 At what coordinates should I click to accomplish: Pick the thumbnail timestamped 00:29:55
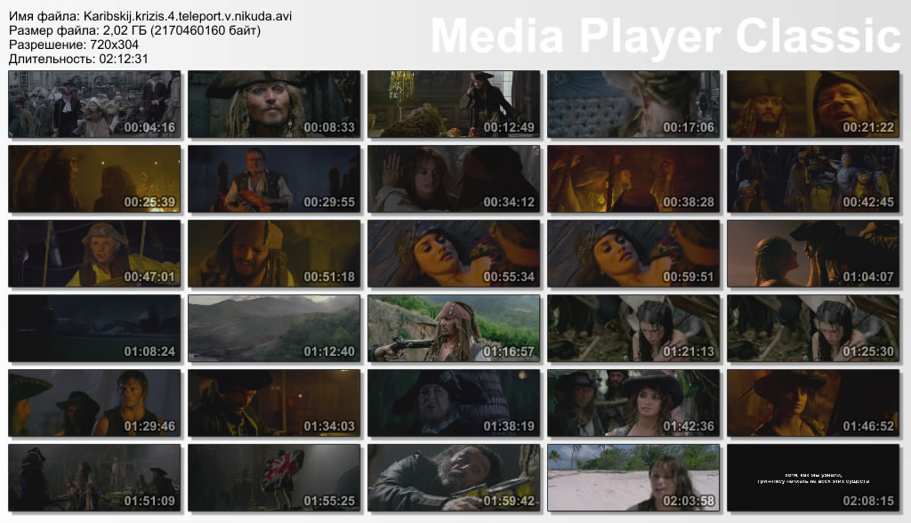pyautogui.click(x=274, y=179)
